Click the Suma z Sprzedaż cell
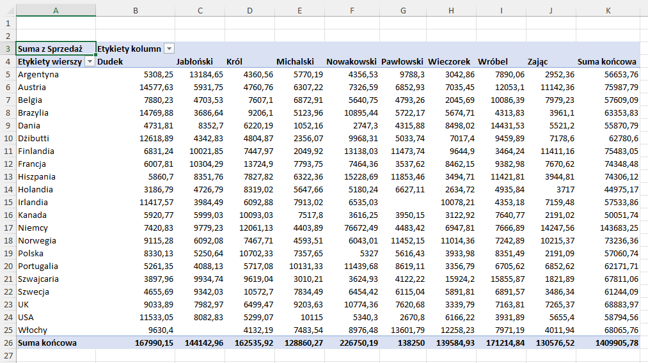 56,49
